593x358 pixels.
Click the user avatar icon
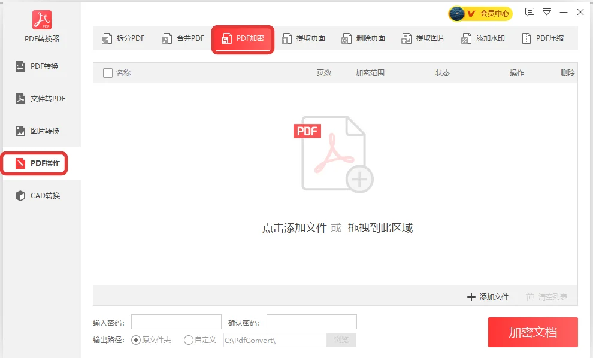(x=457, y=14)
